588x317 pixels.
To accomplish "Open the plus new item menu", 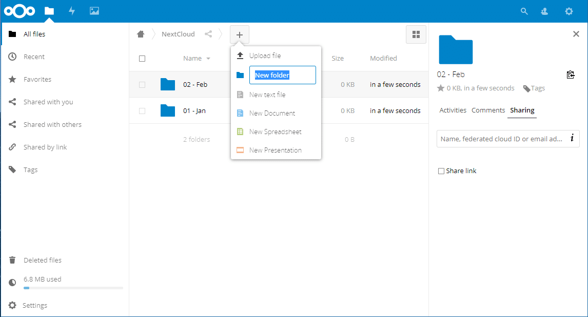I will 239,35.
